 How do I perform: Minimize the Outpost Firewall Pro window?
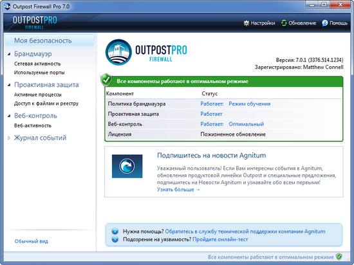pos(312,5)
